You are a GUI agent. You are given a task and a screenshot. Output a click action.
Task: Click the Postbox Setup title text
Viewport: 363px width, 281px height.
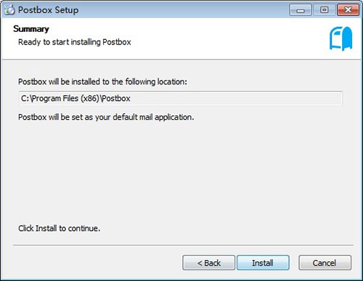point(48,10)
